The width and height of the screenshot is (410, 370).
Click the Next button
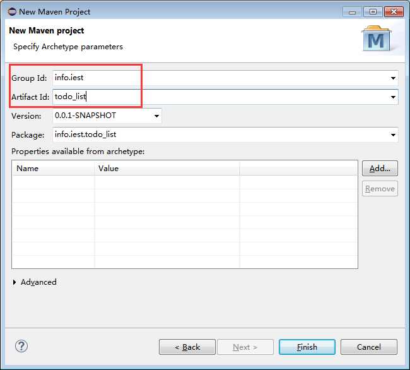tap(245, 347)
